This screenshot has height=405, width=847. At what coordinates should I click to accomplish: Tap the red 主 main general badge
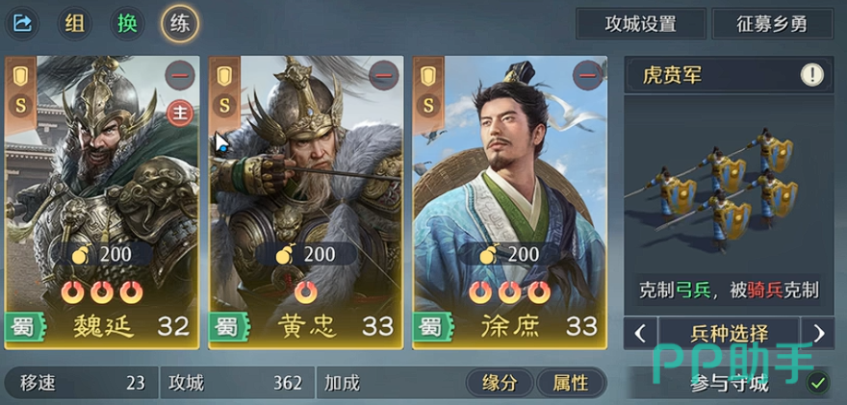pos(179,113)
